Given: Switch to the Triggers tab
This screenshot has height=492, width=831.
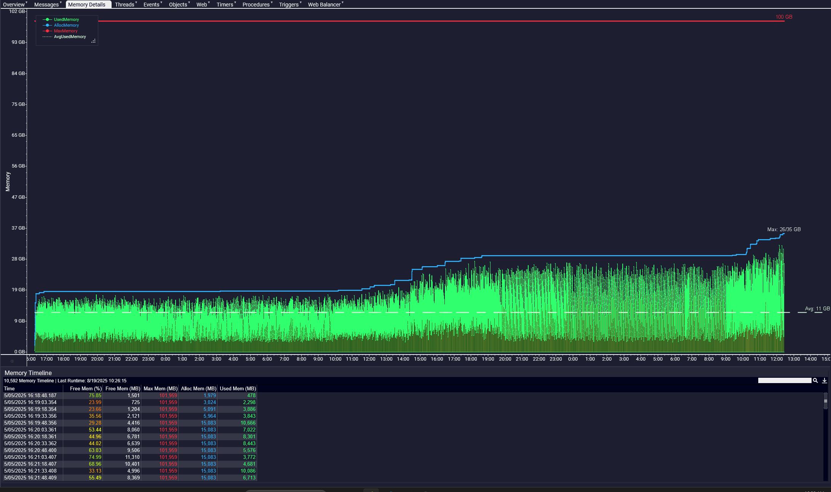Looking at the screenshot, I should [x=289, y=5].
